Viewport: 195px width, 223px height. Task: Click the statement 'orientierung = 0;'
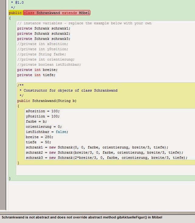pyautogui.click(x=44, y=127)
